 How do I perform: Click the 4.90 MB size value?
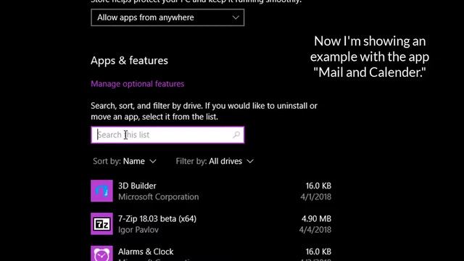click(x=316, y=219)
